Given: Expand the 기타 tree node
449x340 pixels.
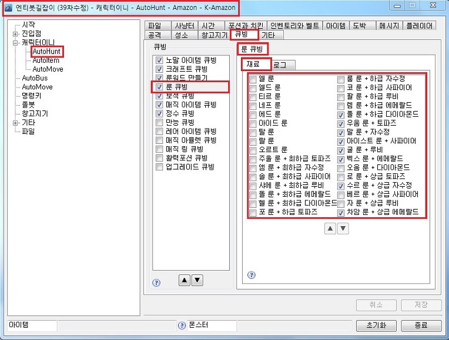Looking at the screenshot, I should pos(15,123).
